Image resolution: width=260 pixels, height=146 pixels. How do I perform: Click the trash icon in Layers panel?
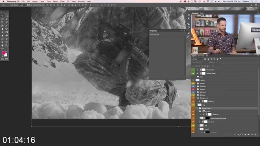(x=255, y=135)
